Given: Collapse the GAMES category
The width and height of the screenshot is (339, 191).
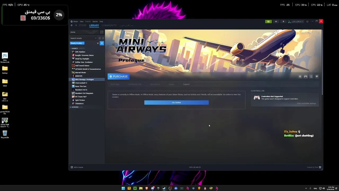Looking at the screenshot, I should (x=70, y=48).
